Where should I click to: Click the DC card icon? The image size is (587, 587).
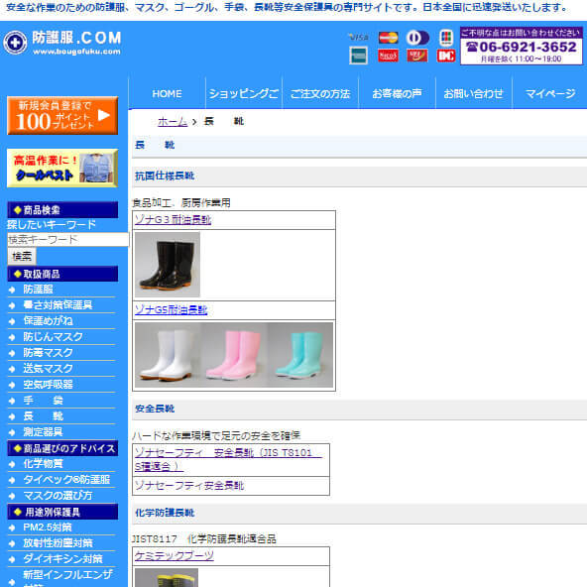(x=446, y=56)
